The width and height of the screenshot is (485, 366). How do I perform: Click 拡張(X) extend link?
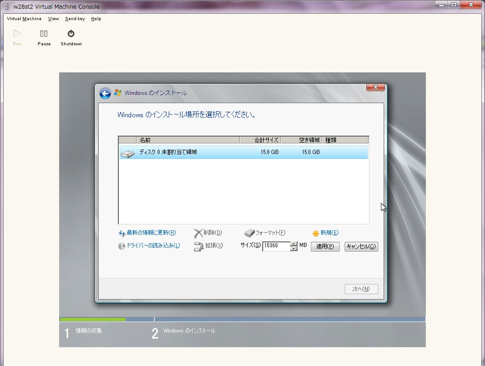(214, 246)
